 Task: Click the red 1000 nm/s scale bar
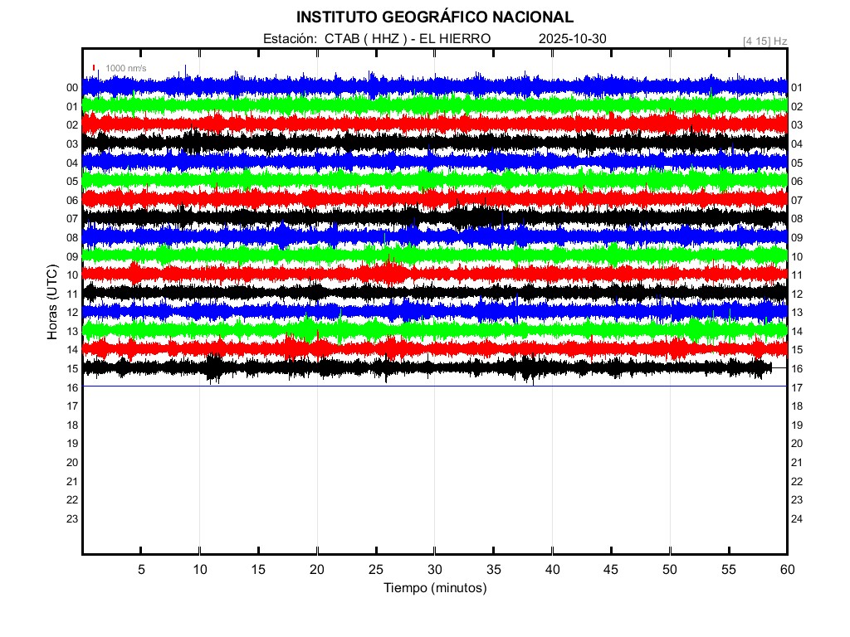(x=94, y=68)
